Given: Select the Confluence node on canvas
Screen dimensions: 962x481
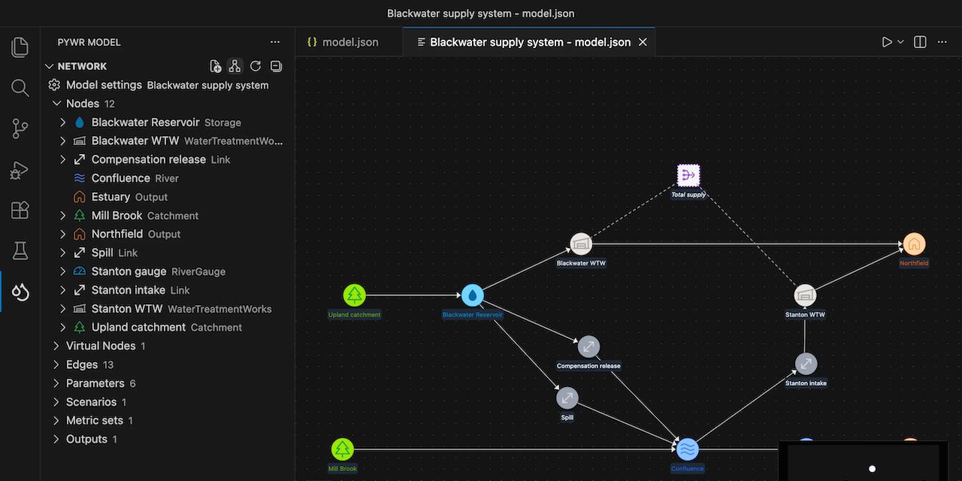Looking at the screenshot, I should (688, 449).
